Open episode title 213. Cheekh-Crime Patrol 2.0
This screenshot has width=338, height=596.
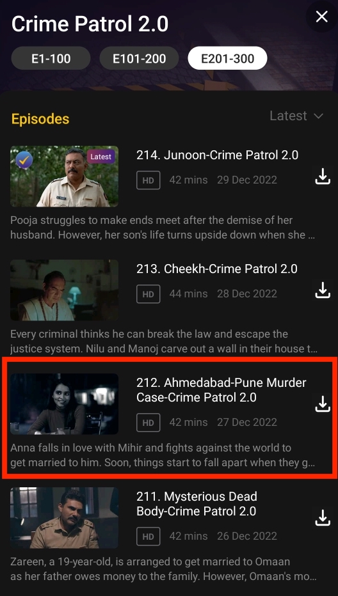click(217, 269)
